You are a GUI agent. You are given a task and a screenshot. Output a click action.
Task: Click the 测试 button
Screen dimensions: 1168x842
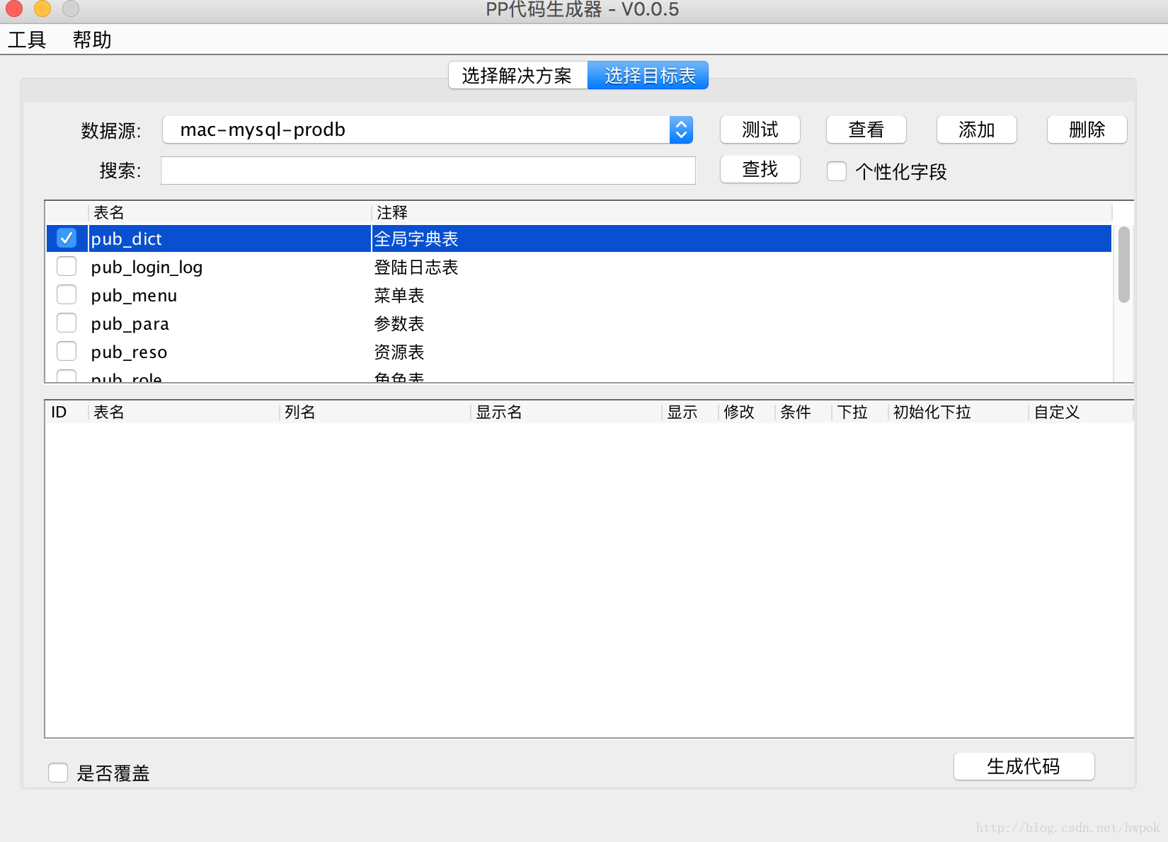coord(760,129)
